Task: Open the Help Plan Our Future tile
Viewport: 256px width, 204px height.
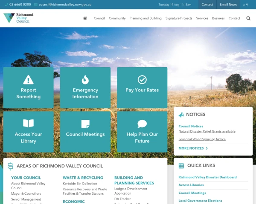Action: click(x=142, y=132)
